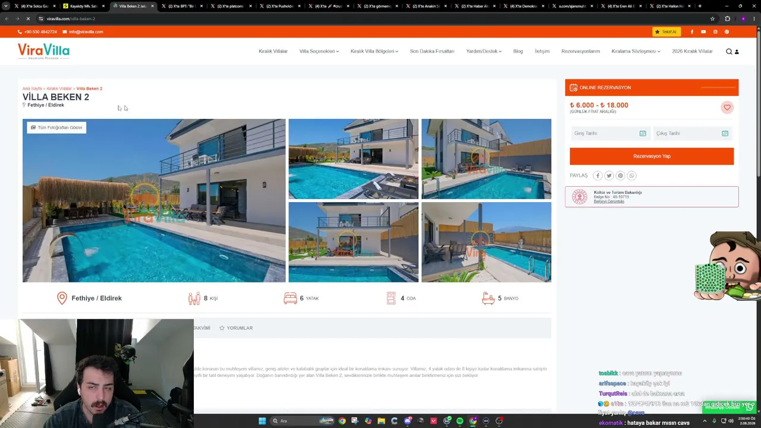Email info@viravilla.com from top bar
This screenshot has height=428, width=761.
(83, 32)
